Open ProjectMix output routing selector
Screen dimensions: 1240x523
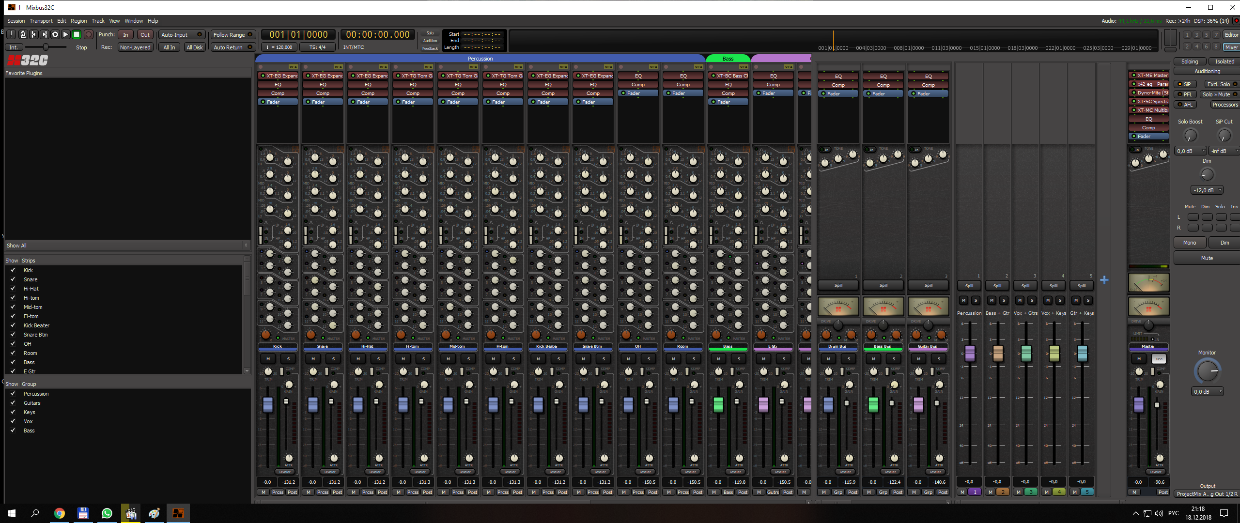[1206, 494]
